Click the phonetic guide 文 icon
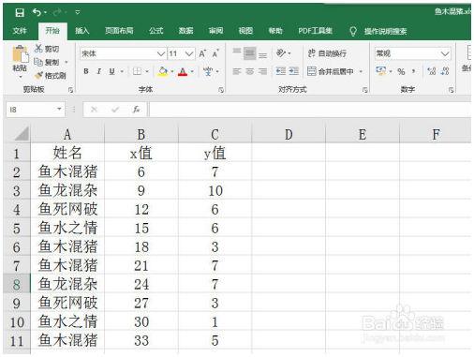The height and width of the screenshot is (357, 474). tap(208, 71)
